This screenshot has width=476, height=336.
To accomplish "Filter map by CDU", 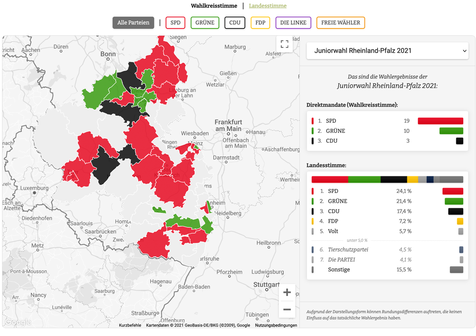I will pos(235,23).
